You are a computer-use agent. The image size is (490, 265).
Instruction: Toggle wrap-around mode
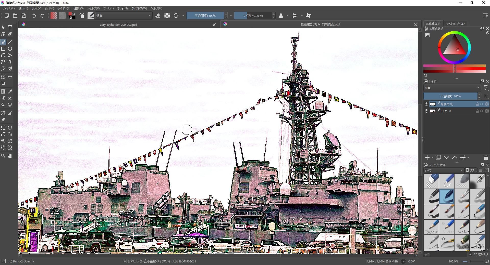coord(309,16)
